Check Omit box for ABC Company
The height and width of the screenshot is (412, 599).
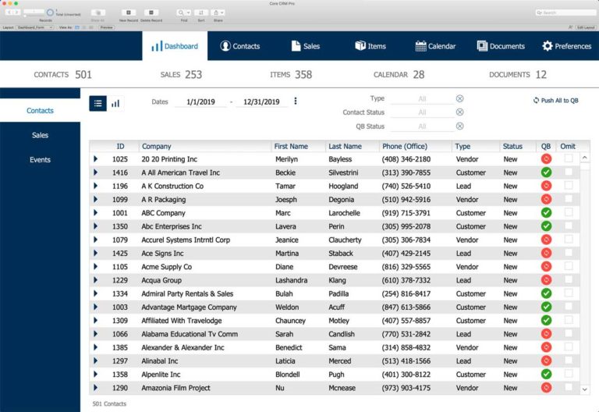[x=569, y=212]
